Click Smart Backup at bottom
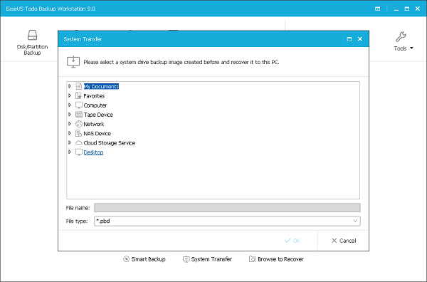This screenshot has height=282, width=427. 144,259
